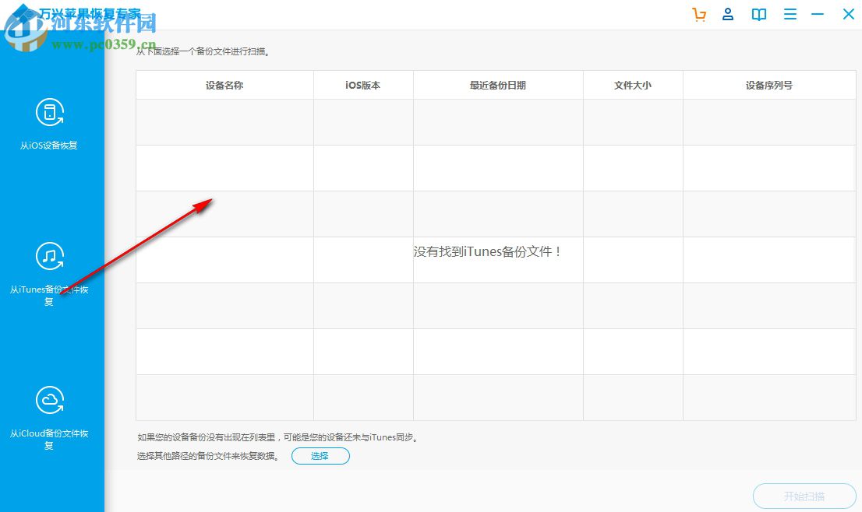
Task: Click the iOS版本 column header
Action: pyautogui.click(x=362, y=85)
